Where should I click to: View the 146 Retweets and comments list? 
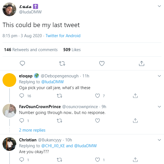point(31,50)
